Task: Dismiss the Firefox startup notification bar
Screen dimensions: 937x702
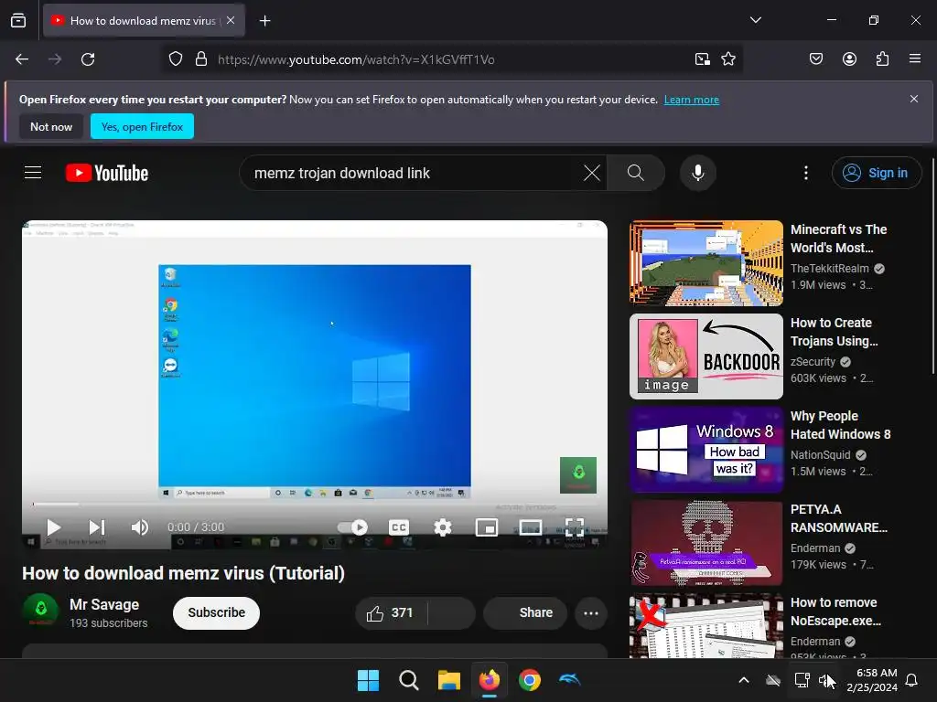Action: click(x=914, y=99)
